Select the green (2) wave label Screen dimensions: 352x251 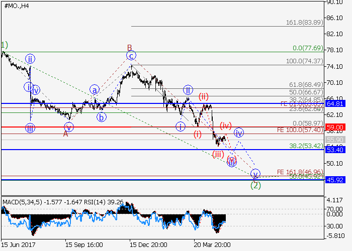(x=255, y=185)
